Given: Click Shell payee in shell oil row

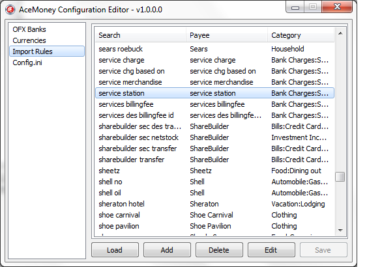Looking at the screenshot, I should coord(197,193).
